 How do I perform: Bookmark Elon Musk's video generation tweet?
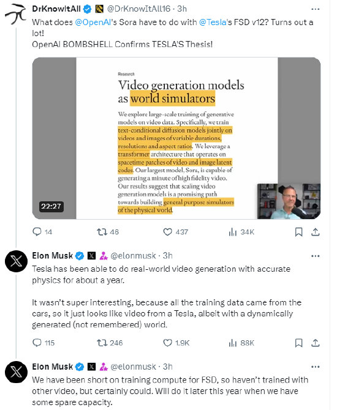(299, 343)
